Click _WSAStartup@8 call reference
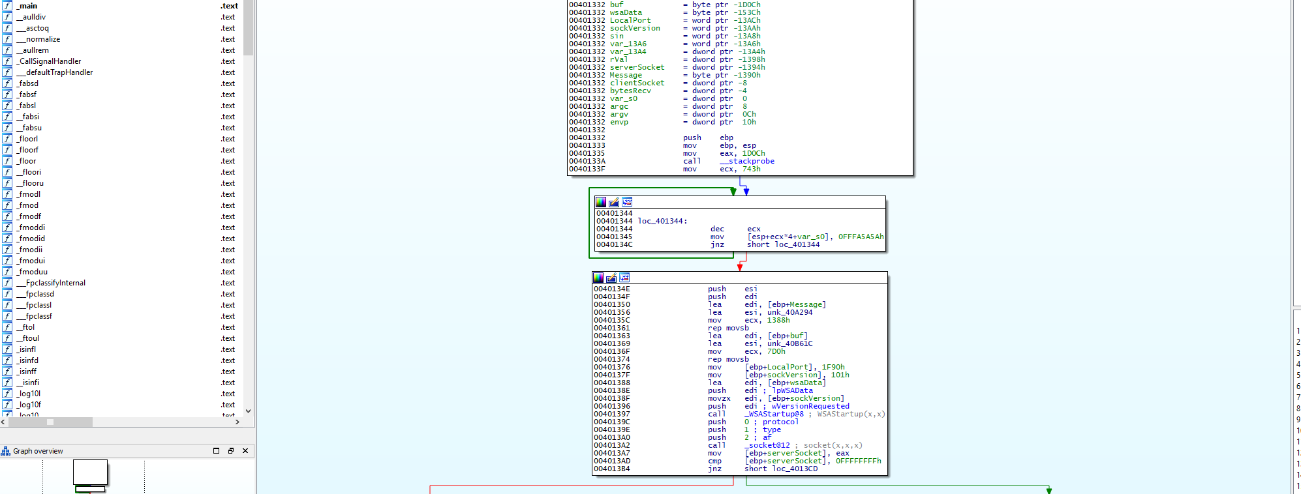The width and height of the screenshot is (1301, 494). pyautogui.click(x=774, y=414)
